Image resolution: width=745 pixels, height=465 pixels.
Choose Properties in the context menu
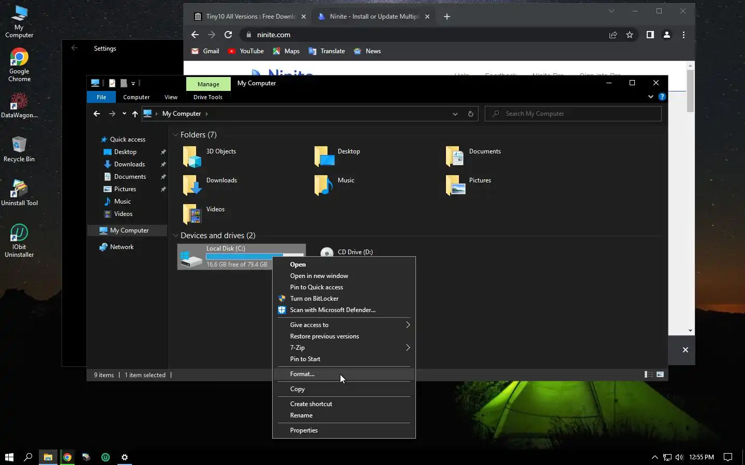click(344, 430)
